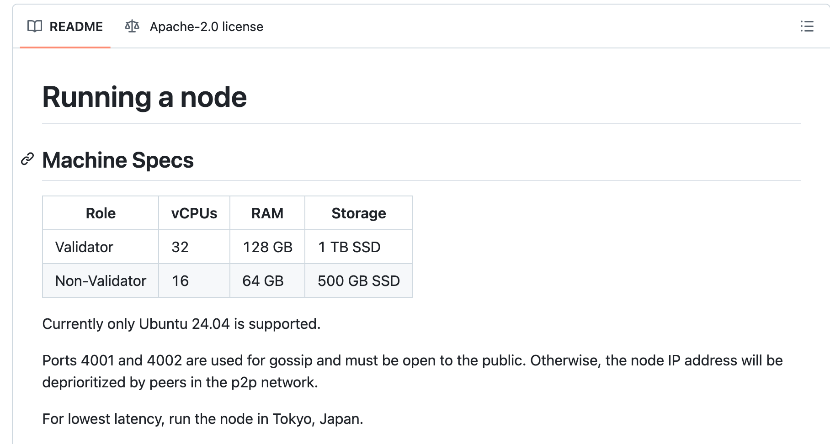The width and height of the screenshot is (830, 444).
Task: Click the Storage column header
Action: tap(359, 213)
